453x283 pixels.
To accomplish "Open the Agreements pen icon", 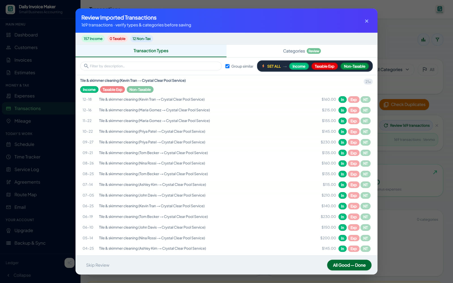I will (8, 182).
